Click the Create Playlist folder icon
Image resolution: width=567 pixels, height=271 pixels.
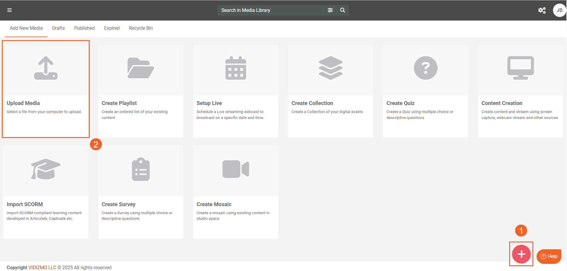point(141,68)
